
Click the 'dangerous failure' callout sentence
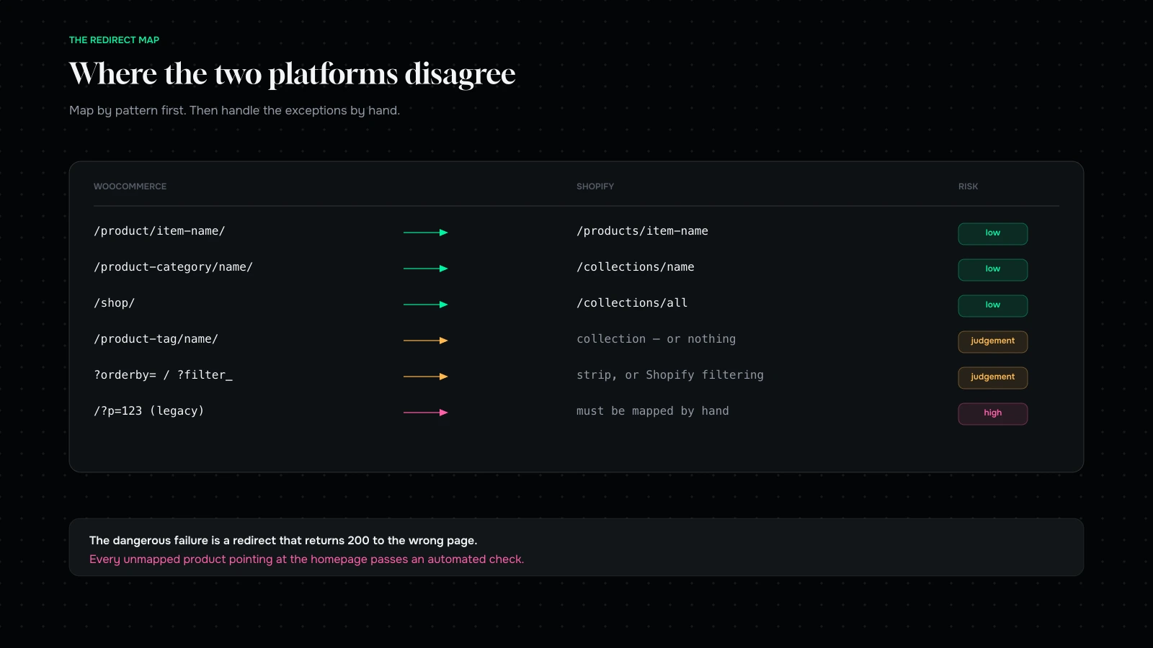(x=283, y=541)
